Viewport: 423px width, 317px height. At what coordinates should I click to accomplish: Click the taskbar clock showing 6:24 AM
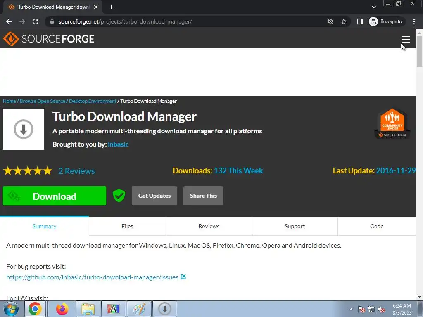tap(402, 309)
